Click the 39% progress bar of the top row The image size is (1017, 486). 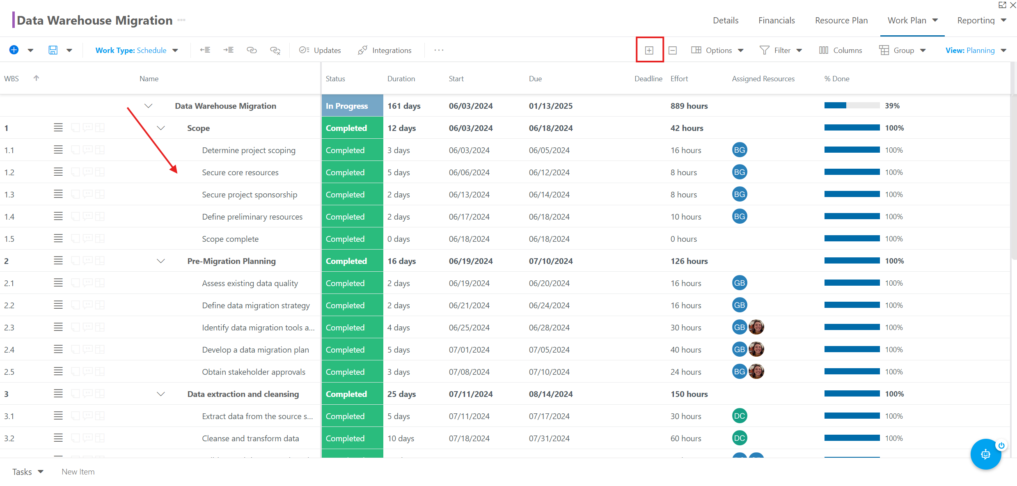click(x=852, y=106)
